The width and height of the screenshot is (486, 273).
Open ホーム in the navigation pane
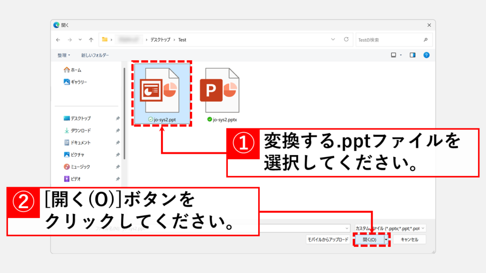[x=73, y=70]
